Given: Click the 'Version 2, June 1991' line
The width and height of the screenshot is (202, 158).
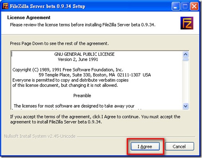Looking at the screenshot, I should coord(78,60).
